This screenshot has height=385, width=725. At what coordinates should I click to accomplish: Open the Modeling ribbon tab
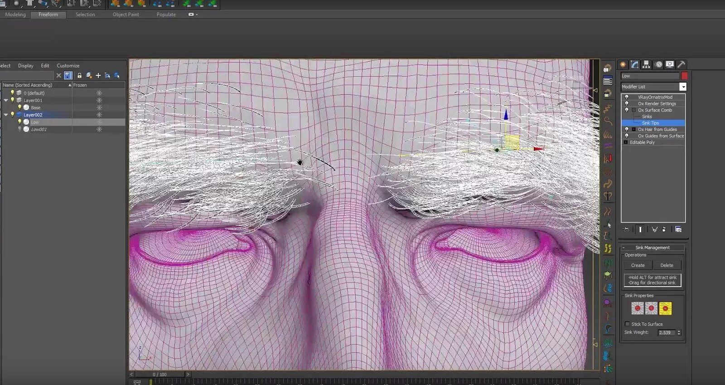(15, 15)
